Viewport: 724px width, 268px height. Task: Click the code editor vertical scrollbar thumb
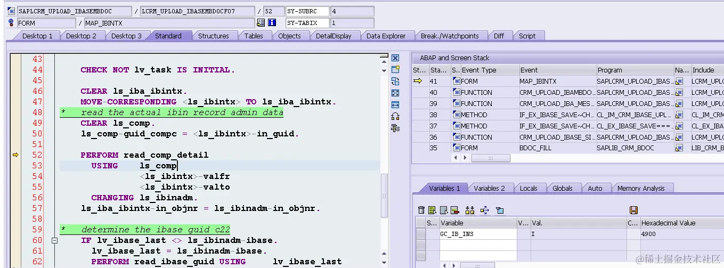click(384, 196)
